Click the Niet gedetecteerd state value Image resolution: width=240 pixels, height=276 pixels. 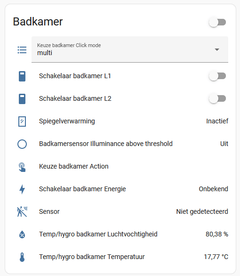coord(202,211)
